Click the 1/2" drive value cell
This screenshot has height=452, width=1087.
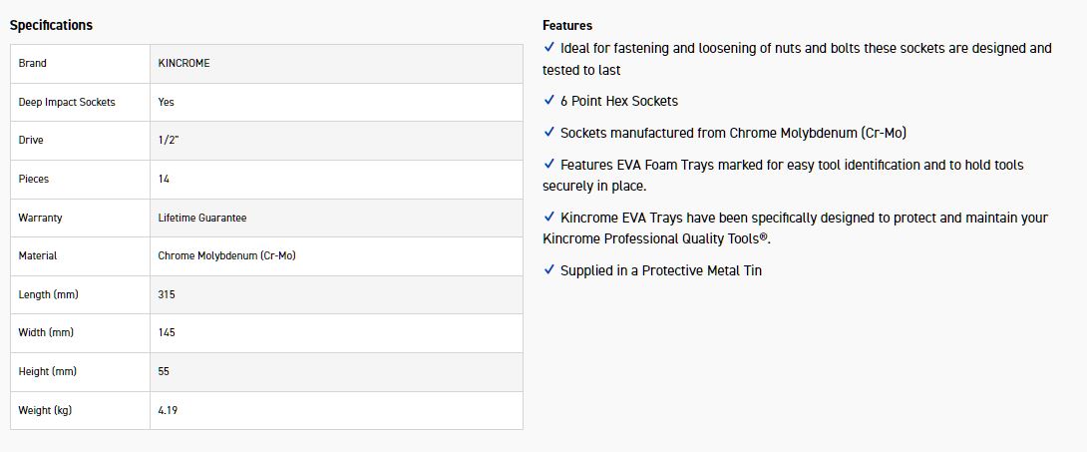coord(169,141)
